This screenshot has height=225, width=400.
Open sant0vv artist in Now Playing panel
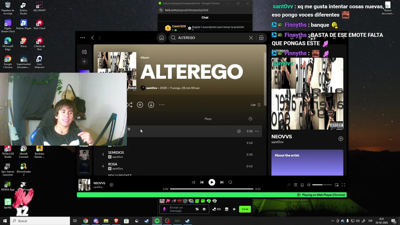(x=277, y=142)
